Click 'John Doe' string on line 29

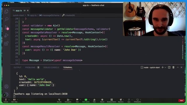[x=70, y=50]
